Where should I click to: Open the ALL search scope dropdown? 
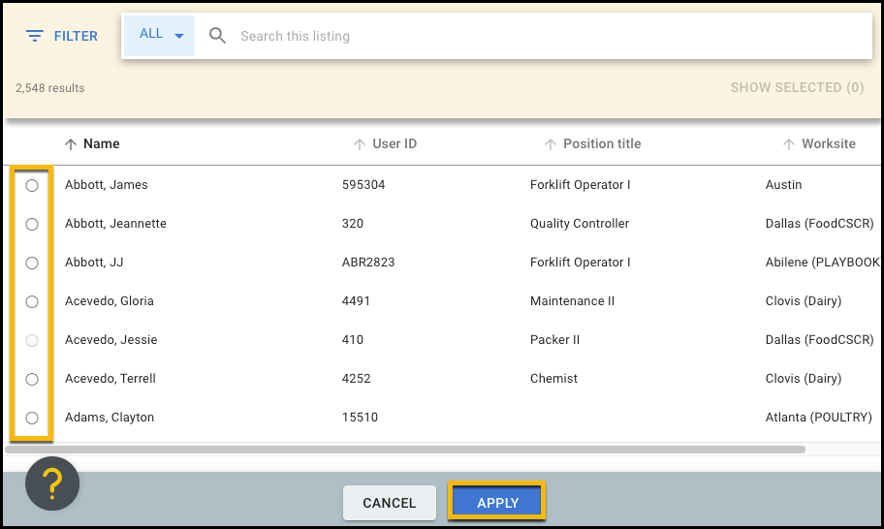click(160, 36)
